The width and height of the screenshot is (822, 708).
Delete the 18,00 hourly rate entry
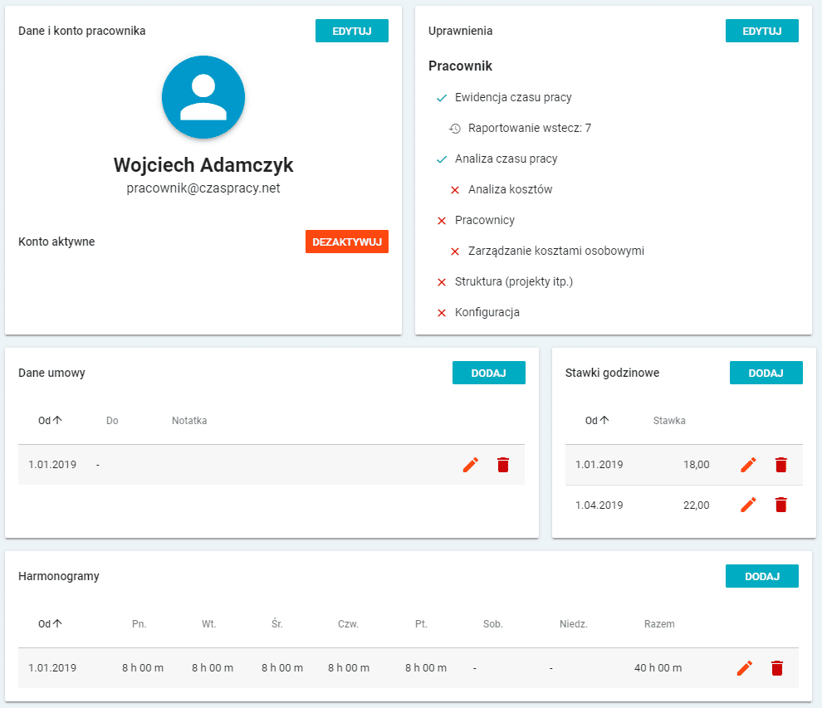780,465
